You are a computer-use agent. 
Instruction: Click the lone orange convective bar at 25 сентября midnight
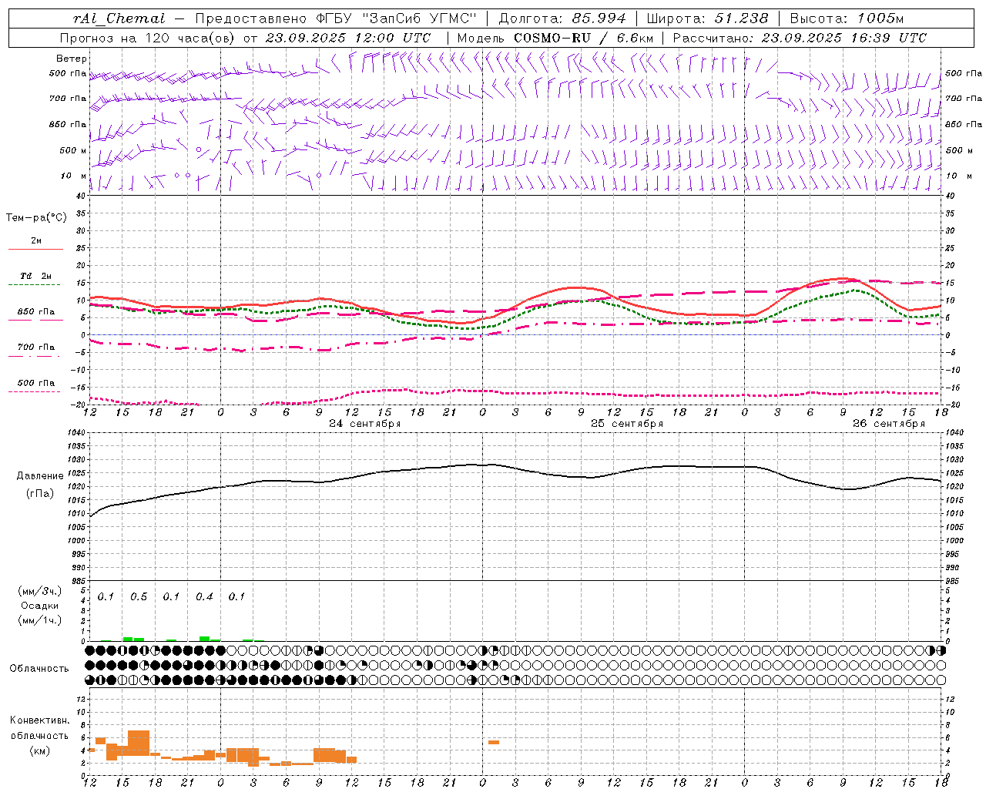pos(494,742)
